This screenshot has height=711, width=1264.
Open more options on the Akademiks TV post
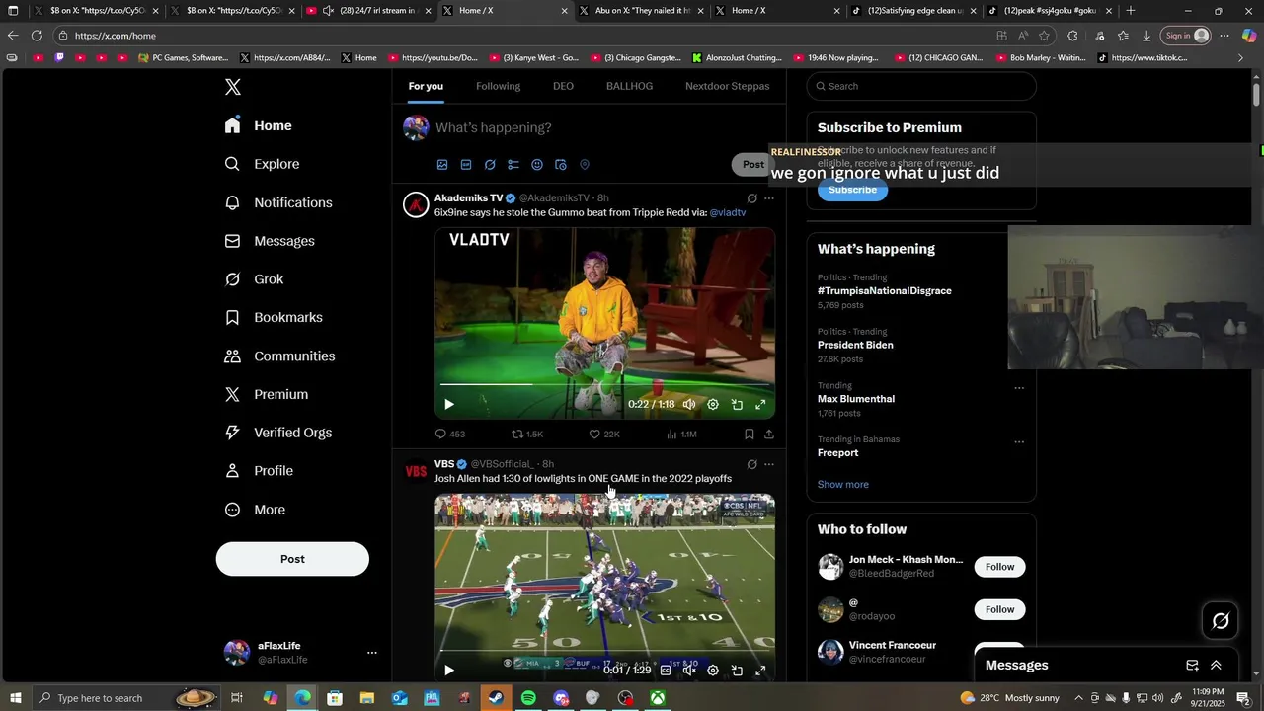pyautogui.click(x=769, y=198)
